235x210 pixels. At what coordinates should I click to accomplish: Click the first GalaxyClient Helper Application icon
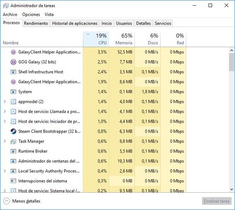pos(13,52)
